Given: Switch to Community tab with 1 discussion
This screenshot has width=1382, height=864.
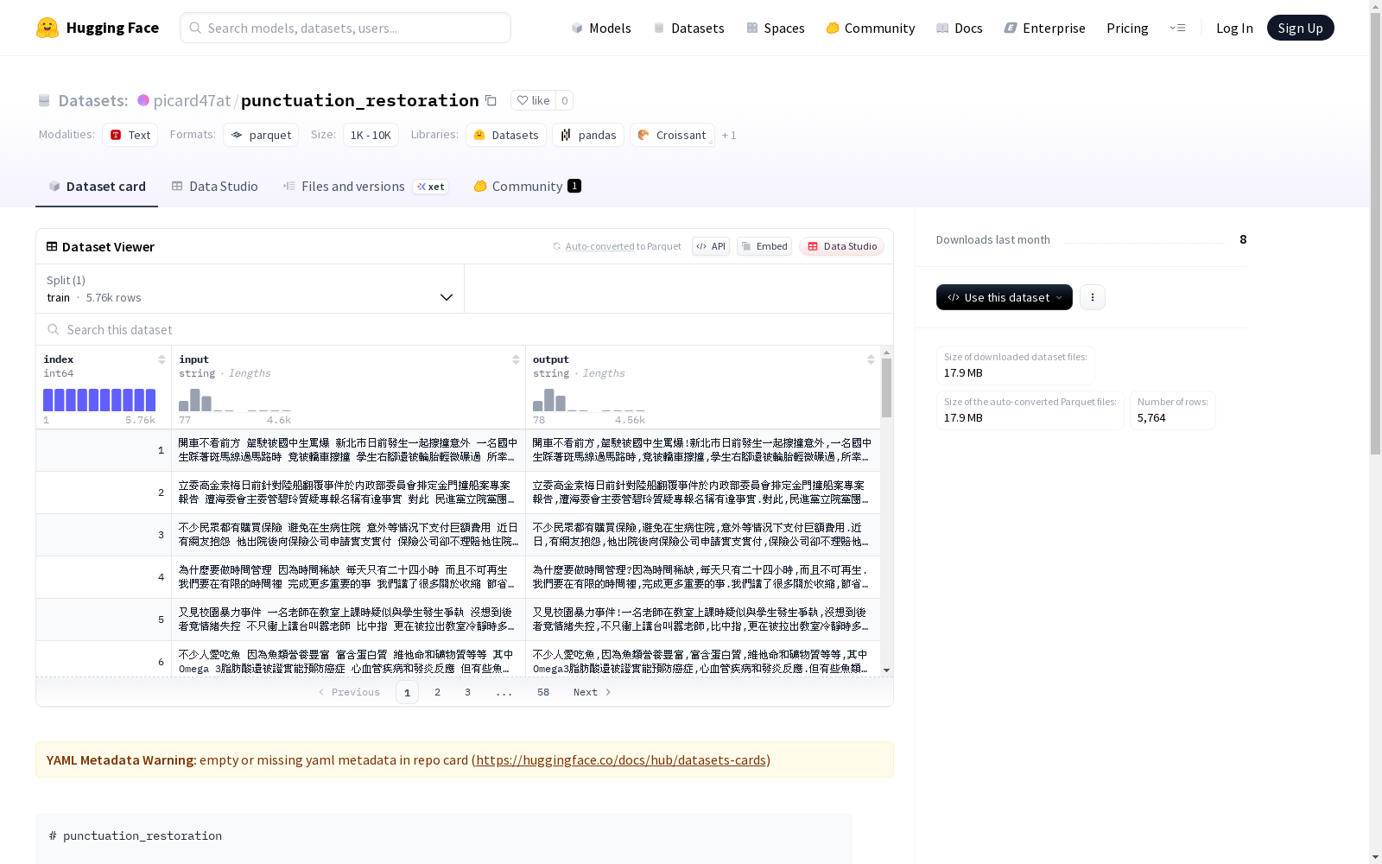Looking at the screenshot, I should 527,187.
